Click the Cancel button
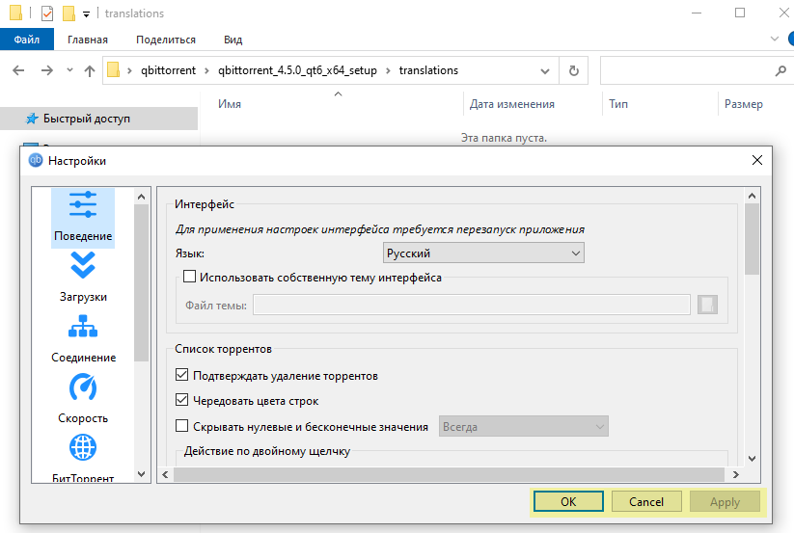This screenshot has height=533, width=794. point(646,501)
